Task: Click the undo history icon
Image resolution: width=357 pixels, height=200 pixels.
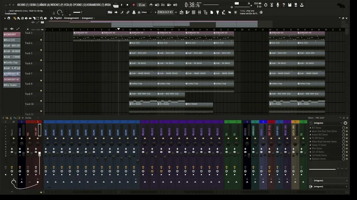Action: [266, 5]
